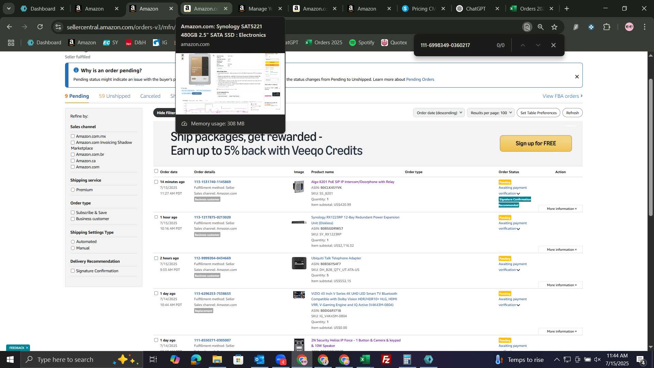Image resolution: width=654 pixels, height=368 pixels.
Task: Check Amazon.com.mx sales channel filter
Action: pos(73,136)
